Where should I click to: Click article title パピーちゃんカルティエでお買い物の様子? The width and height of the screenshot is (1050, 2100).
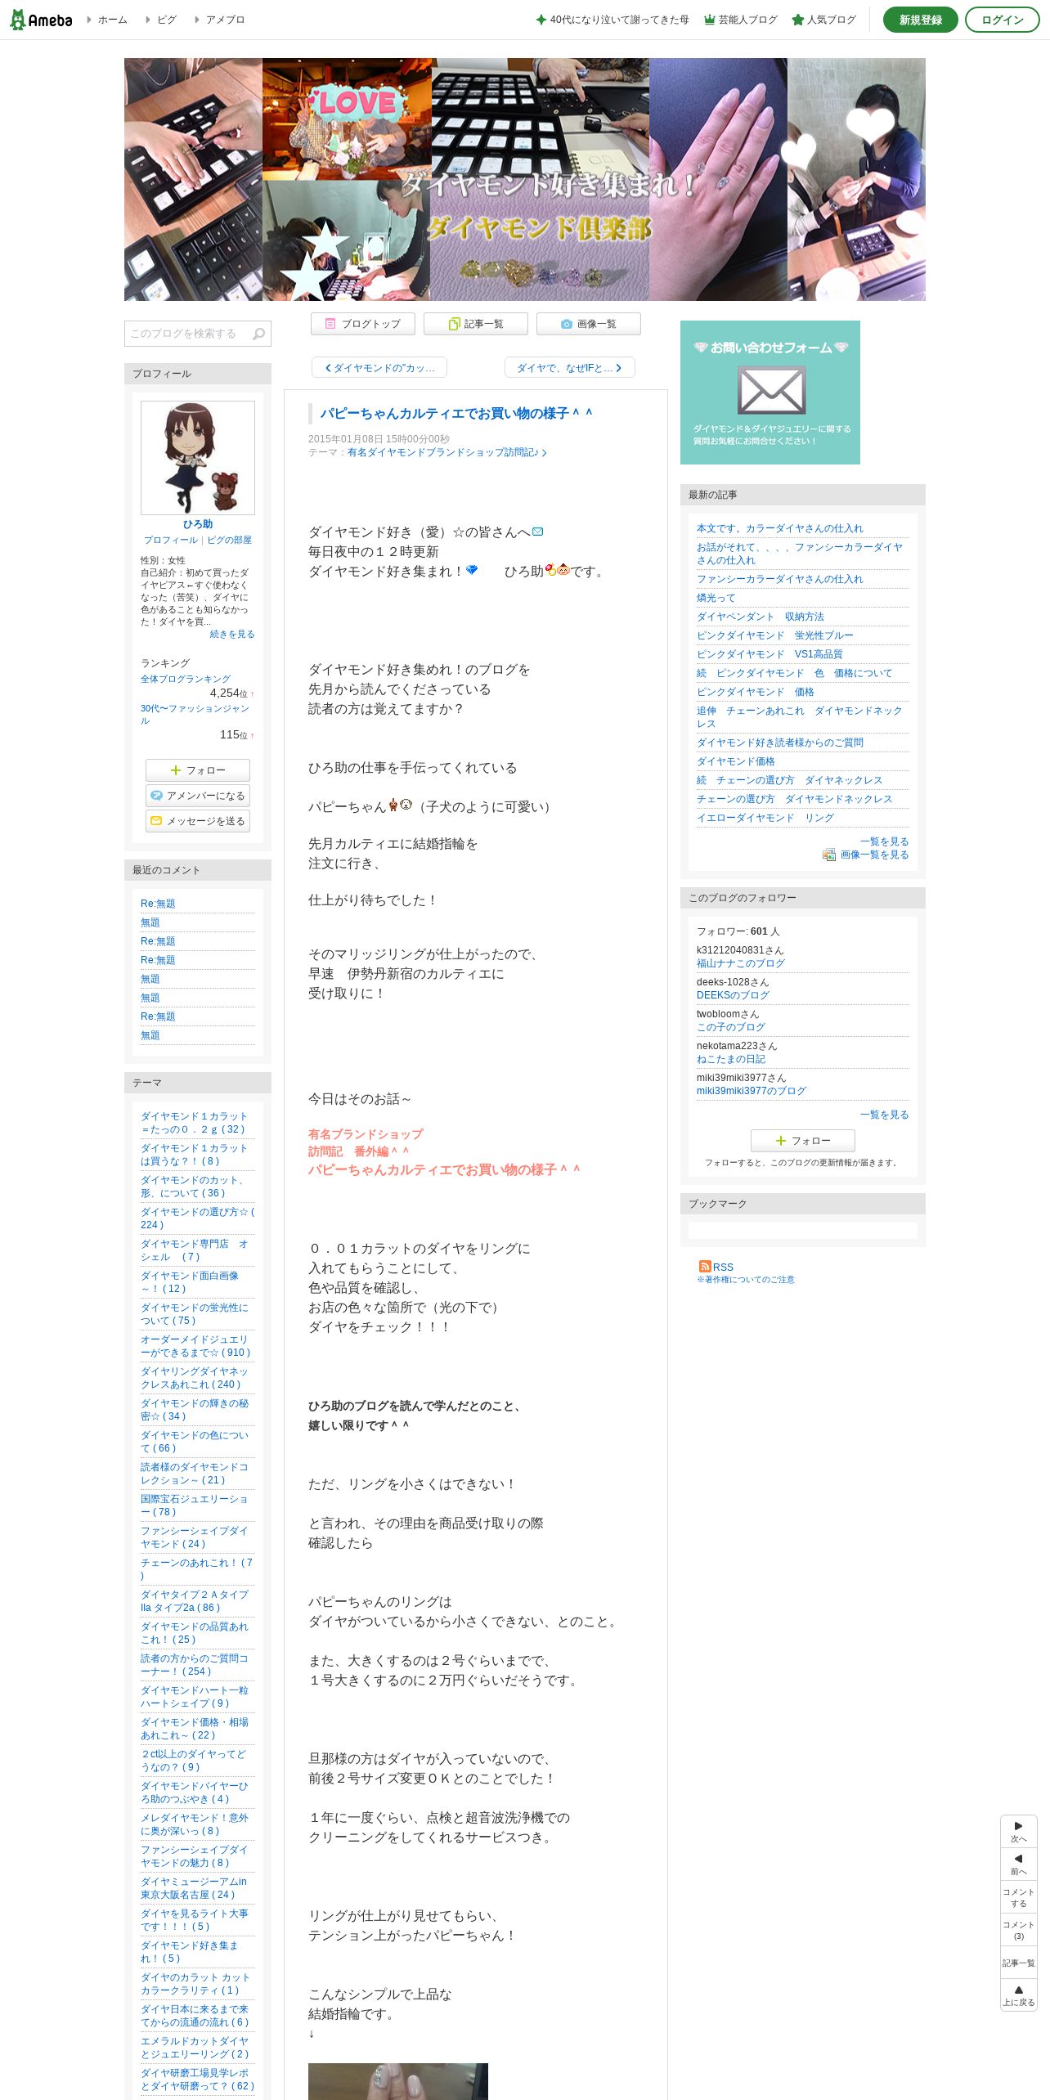click(455, 414)
